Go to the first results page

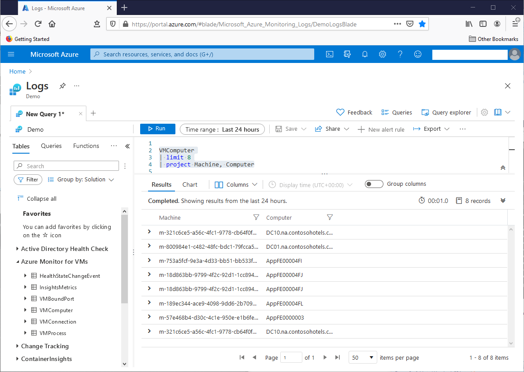pyautogui.click(x=242, y=357)
